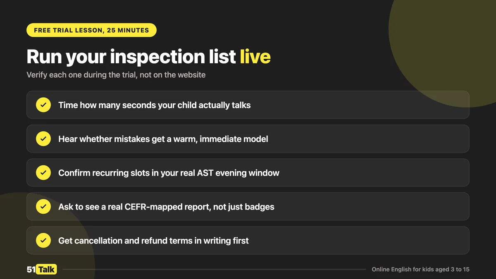
Task: Select the "Get cancellation and refund terms in writing" card
Action: tap(248, 241)
